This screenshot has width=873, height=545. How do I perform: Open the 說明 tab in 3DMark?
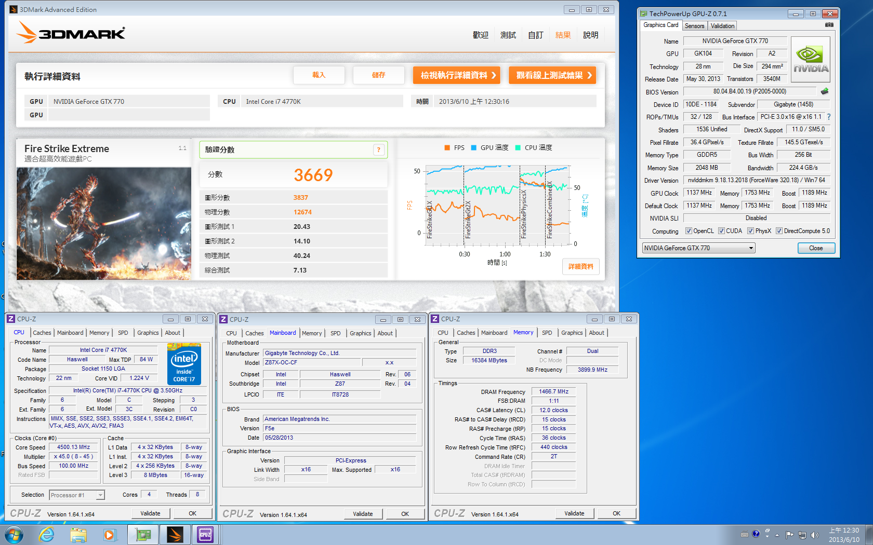click(x=591, y=35)
